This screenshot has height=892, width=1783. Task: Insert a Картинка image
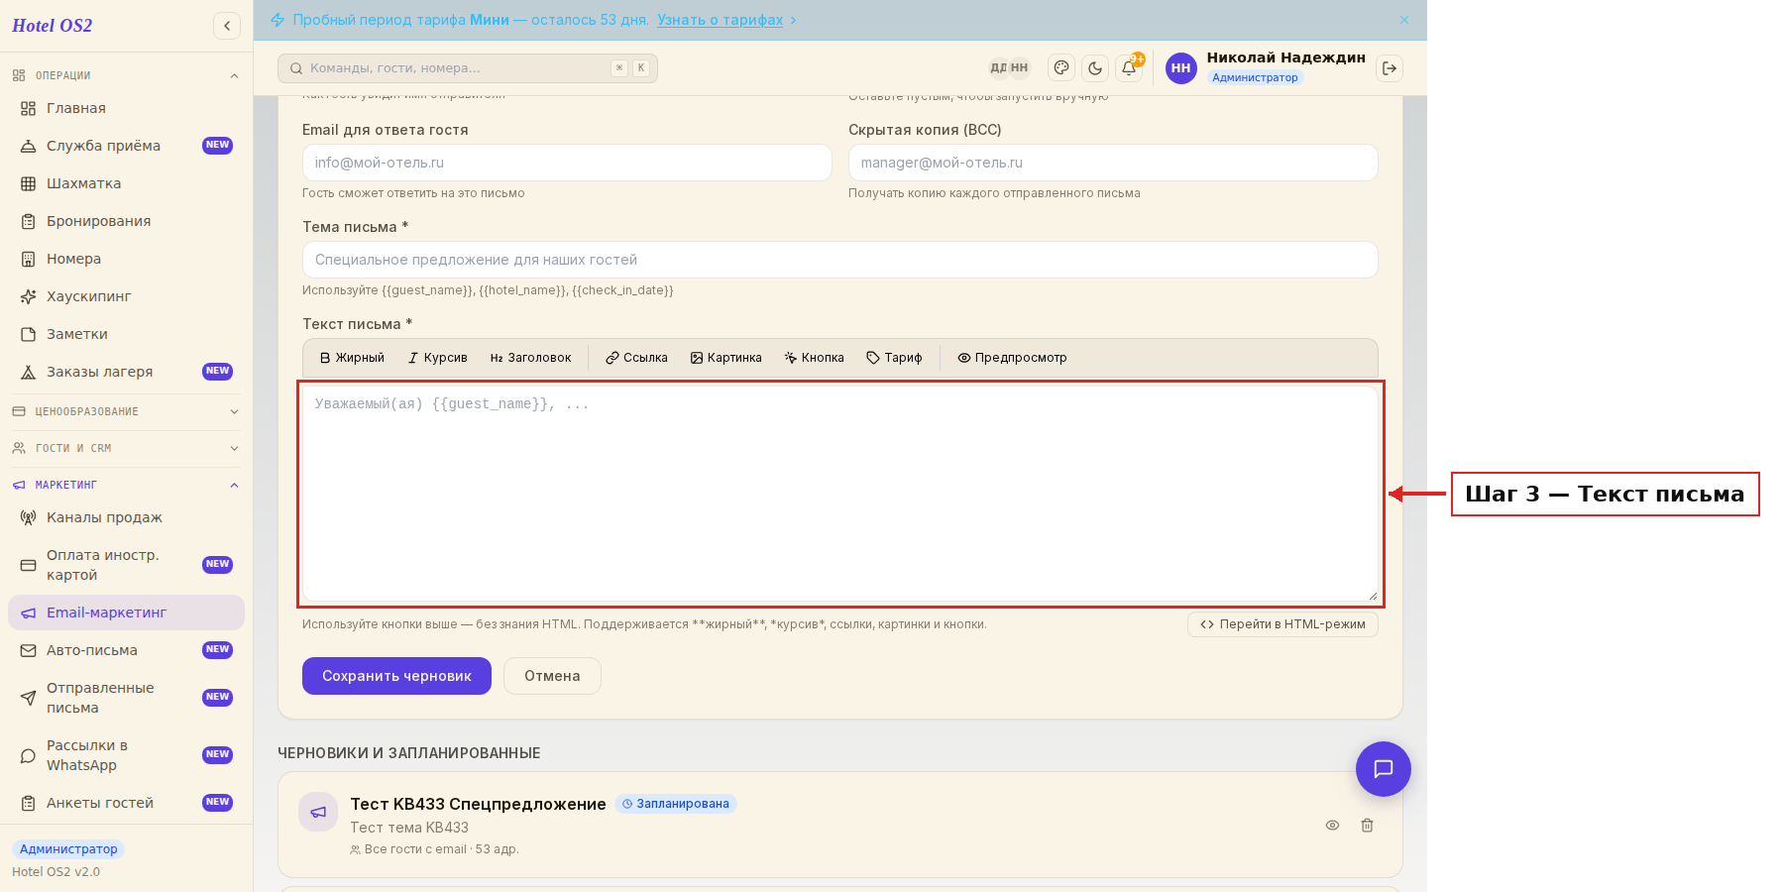725,358
